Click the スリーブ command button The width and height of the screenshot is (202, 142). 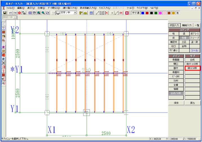pos(194,38)
